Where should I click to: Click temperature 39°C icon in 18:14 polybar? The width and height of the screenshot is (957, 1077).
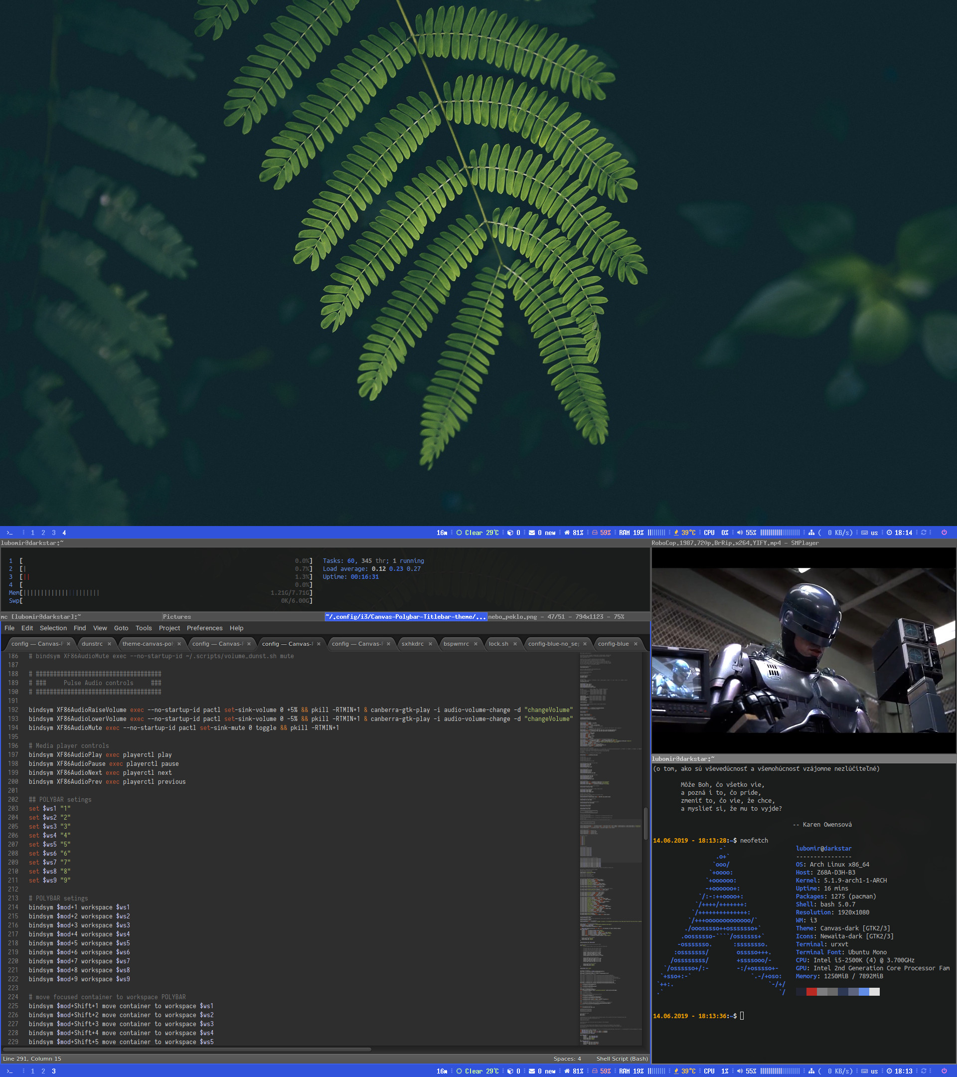click(676, 533)
